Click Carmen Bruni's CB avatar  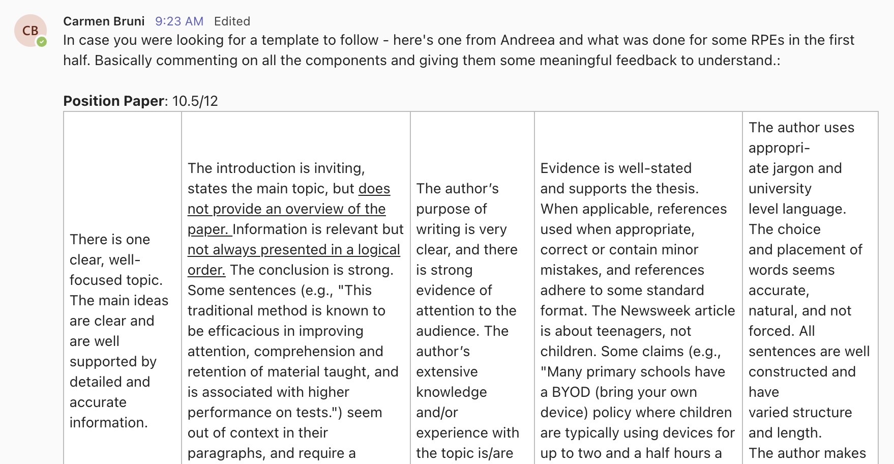pyautogui.click(x=30, y=31)
